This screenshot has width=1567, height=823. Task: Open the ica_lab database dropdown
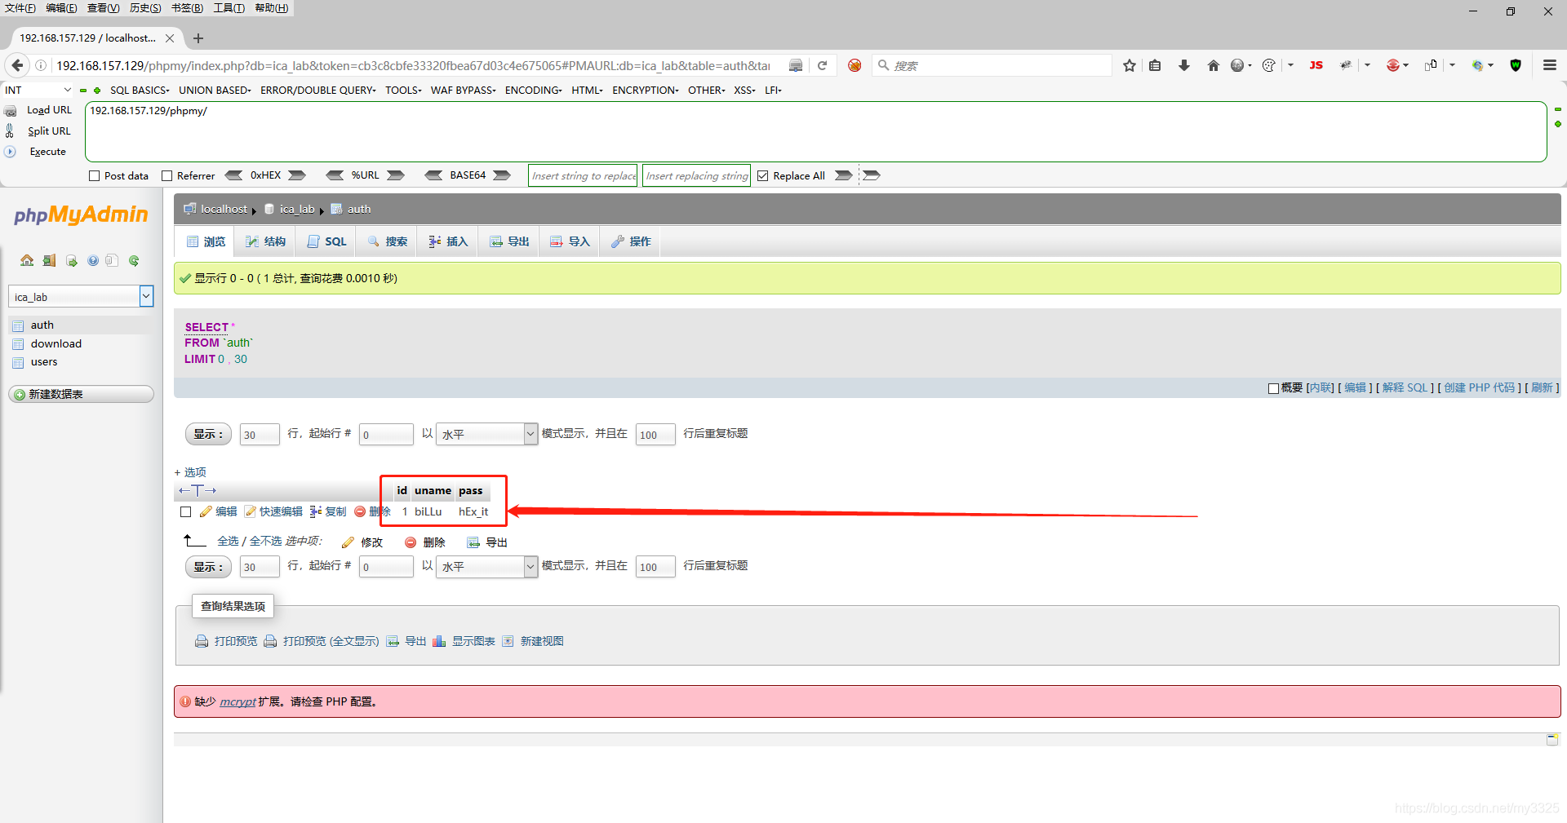click(81, 297)
